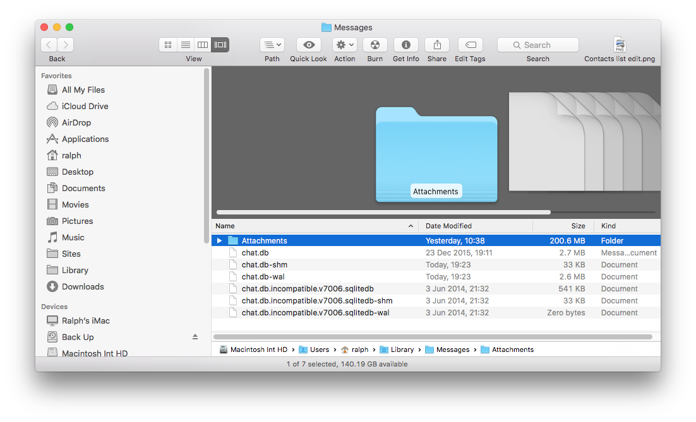Viewport: 696px width, 422px height.
Task: Click the Messages title folder icon
Action: coord(327,28)
